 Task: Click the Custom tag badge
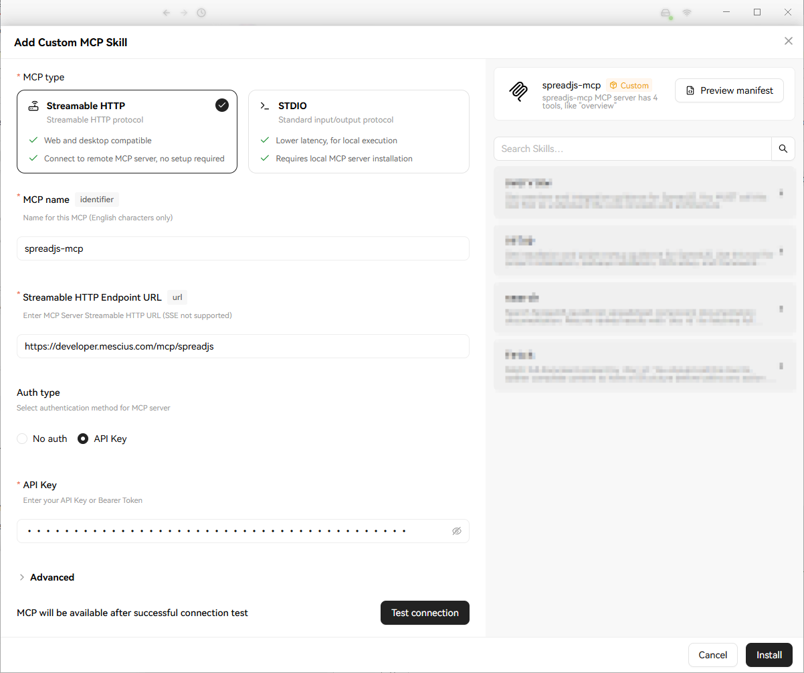pyautogui.click(x=629, y=86)
